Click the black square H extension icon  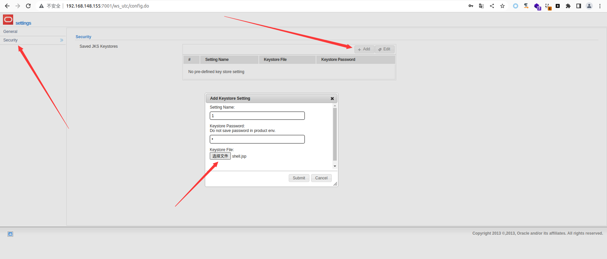(x=558, y=6)
